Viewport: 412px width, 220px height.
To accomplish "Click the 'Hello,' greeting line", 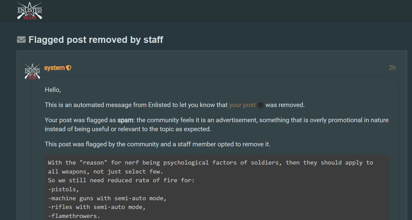I will click(x=53, y=90).
